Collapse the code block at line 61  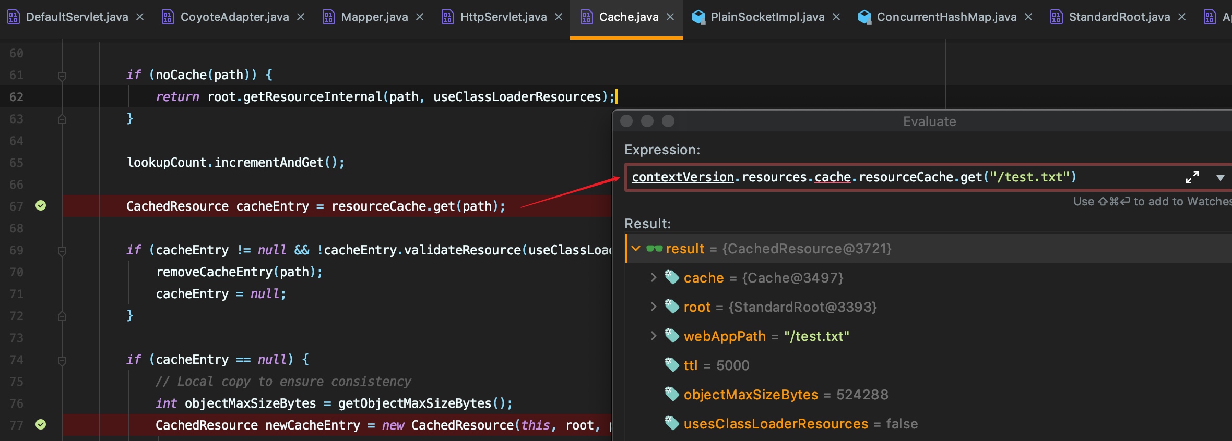click(62, 76)
